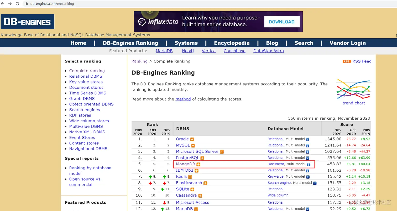Open featured product Vertica link

[x=208, y=51]
